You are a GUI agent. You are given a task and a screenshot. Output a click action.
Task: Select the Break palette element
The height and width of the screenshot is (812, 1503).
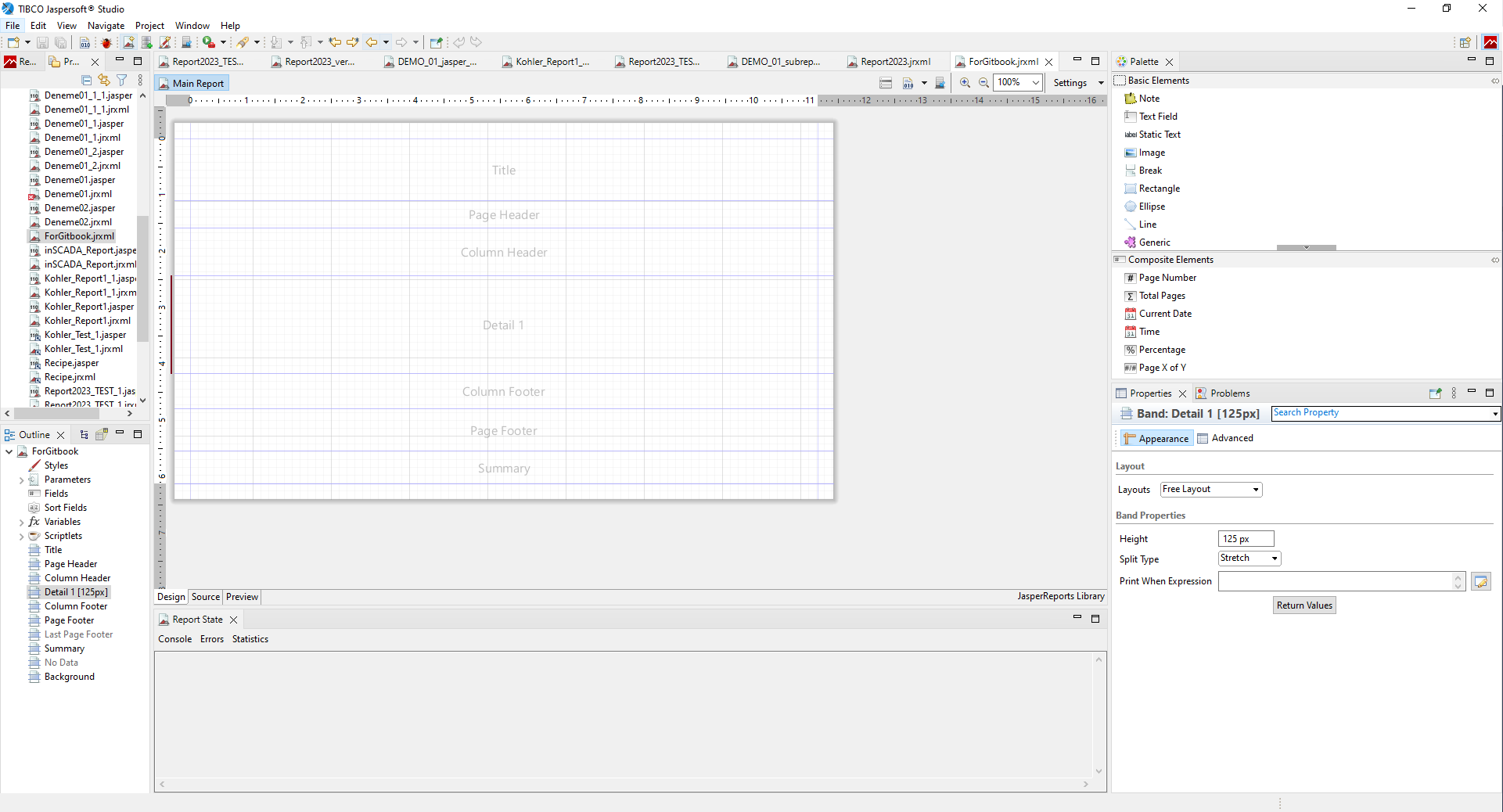point(1143,171)
